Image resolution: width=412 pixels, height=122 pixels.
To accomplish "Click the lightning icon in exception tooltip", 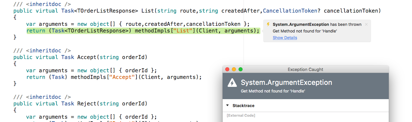I will point(268,25).
